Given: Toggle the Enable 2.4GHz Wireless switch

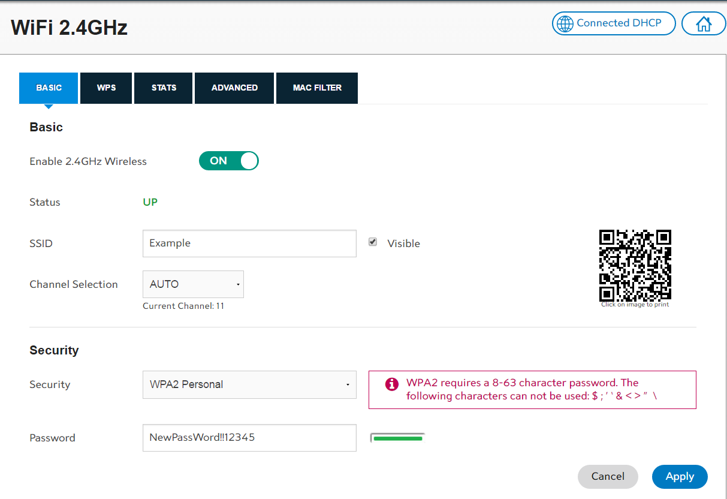Looking at the screenshot, I should [229, 161].
